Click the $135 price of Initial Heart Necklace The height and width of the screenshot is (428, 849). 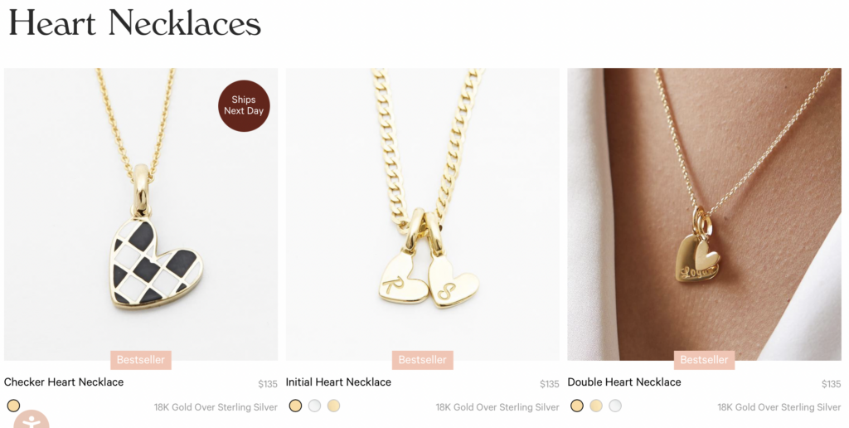click(x=549, y=384)
